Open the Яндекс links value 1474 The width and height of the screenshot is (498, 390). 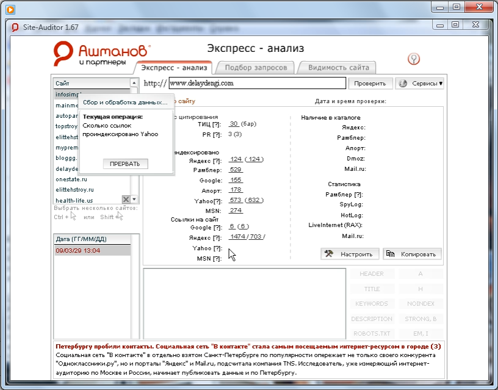pyautogui.click(x=238, y=237)
